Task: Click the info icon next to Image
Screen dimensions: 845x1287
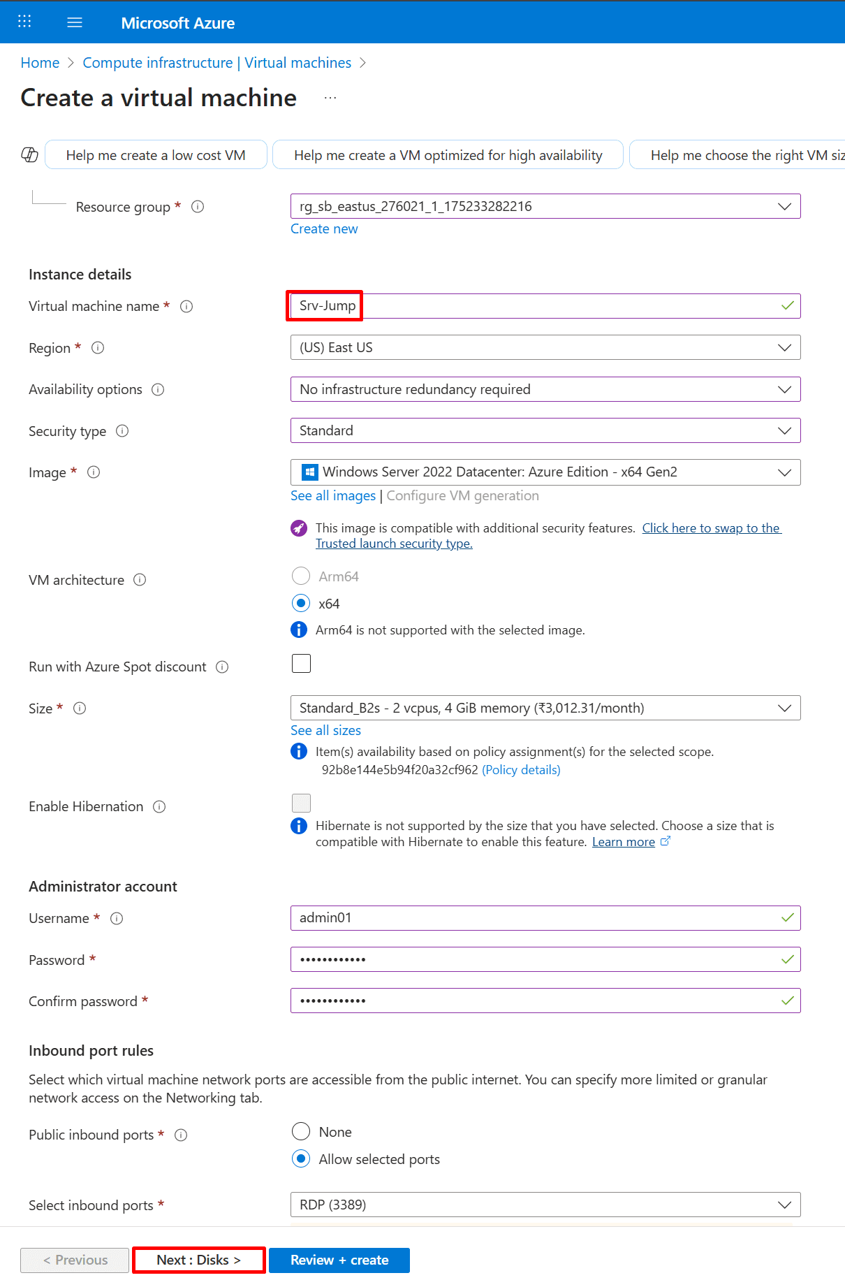Action: click(x=94, y=472)
